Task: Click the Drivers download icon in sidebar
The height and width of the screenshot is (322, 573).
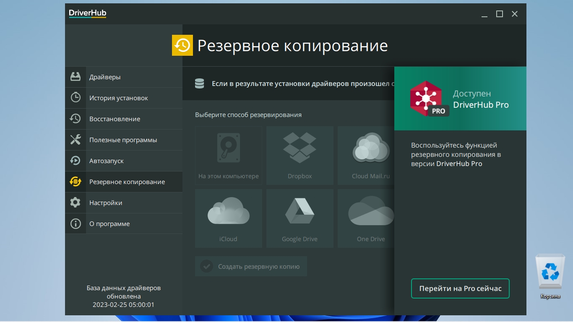Action: pyautogui.click(x=76, y=77)
